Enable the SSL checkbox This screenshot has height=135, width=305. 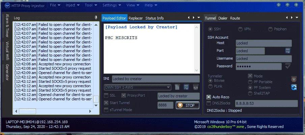(106, 95)
